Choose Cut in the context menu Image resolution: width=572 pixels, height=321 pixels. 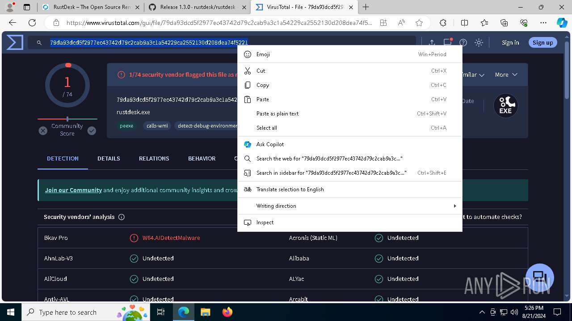pyautogui.click(x=349, y=71)
